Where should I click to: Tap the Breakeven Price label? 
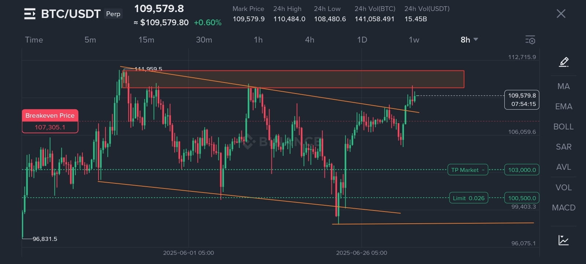click(x=50, y=115)
